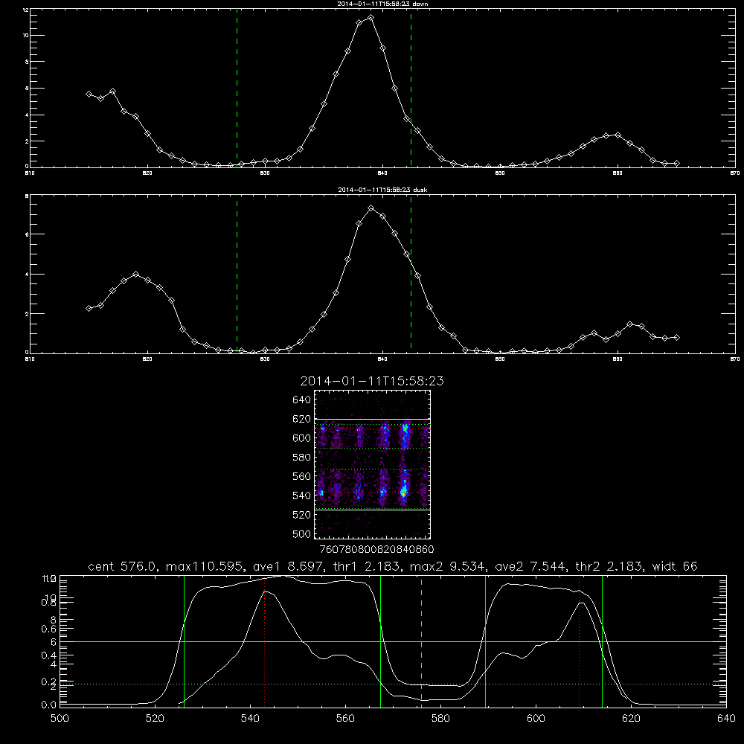Click the last diamond data point of the dusk curve
The image size is (744, 744).
[x=676, y=337]
